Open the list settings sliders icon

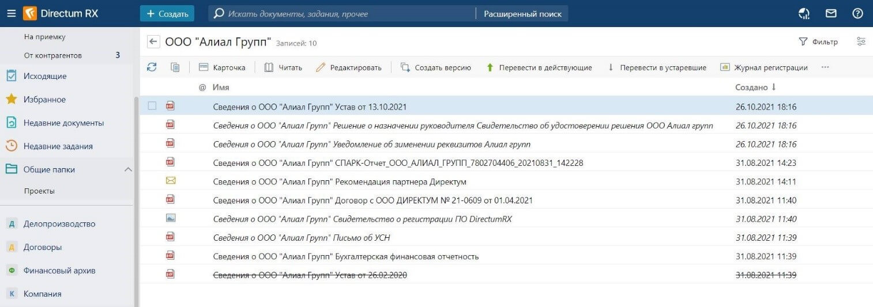pyautogui.click(x=861, y=41)
